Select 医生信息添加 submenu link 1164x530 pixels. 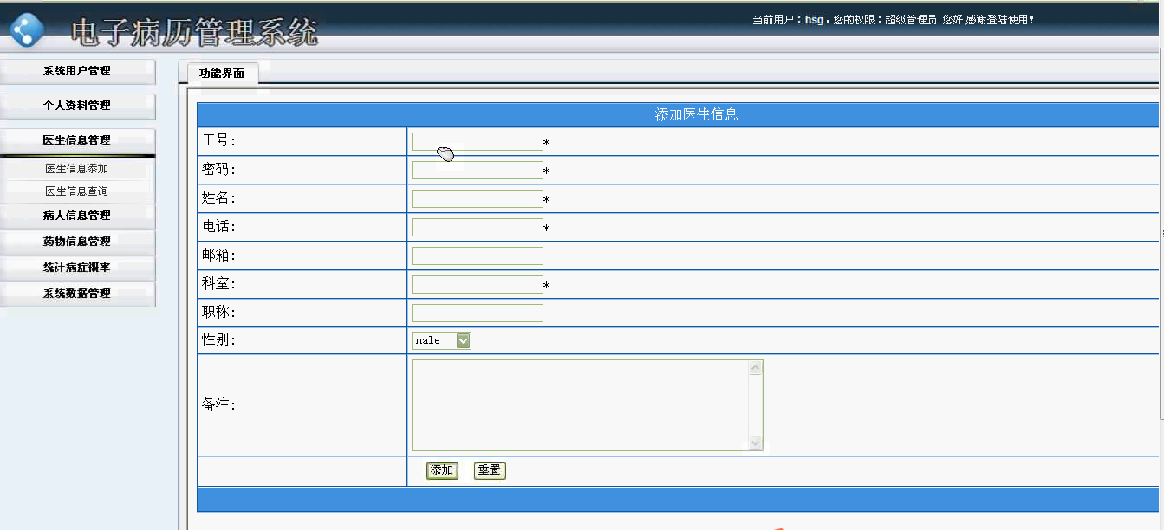tap(77, 169)
